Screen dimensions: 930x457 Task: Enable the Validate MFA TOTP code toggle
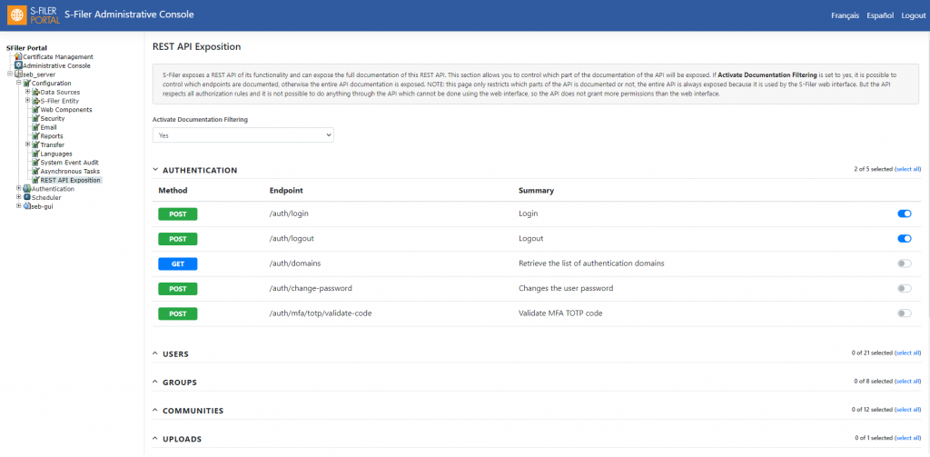[905, 313]
